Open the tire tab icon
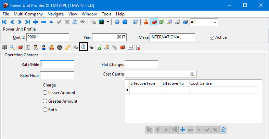This screenshot has height=139, width=269. [x=60, y=47]
